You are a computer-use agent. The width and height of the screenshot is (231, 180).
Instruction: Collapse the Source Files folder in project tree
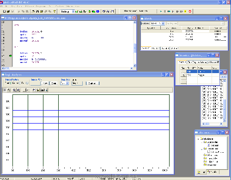click(201, 142)
